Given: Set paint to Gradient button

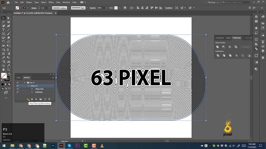Looking at the screenshot, I should 6,84.
